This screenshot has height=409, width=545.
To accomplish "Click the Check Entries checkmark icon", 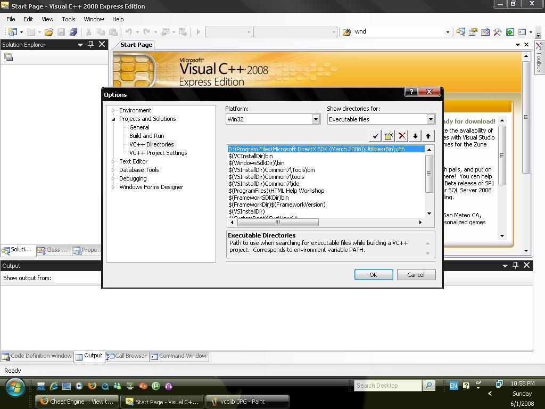I will (x=375, y=136).
